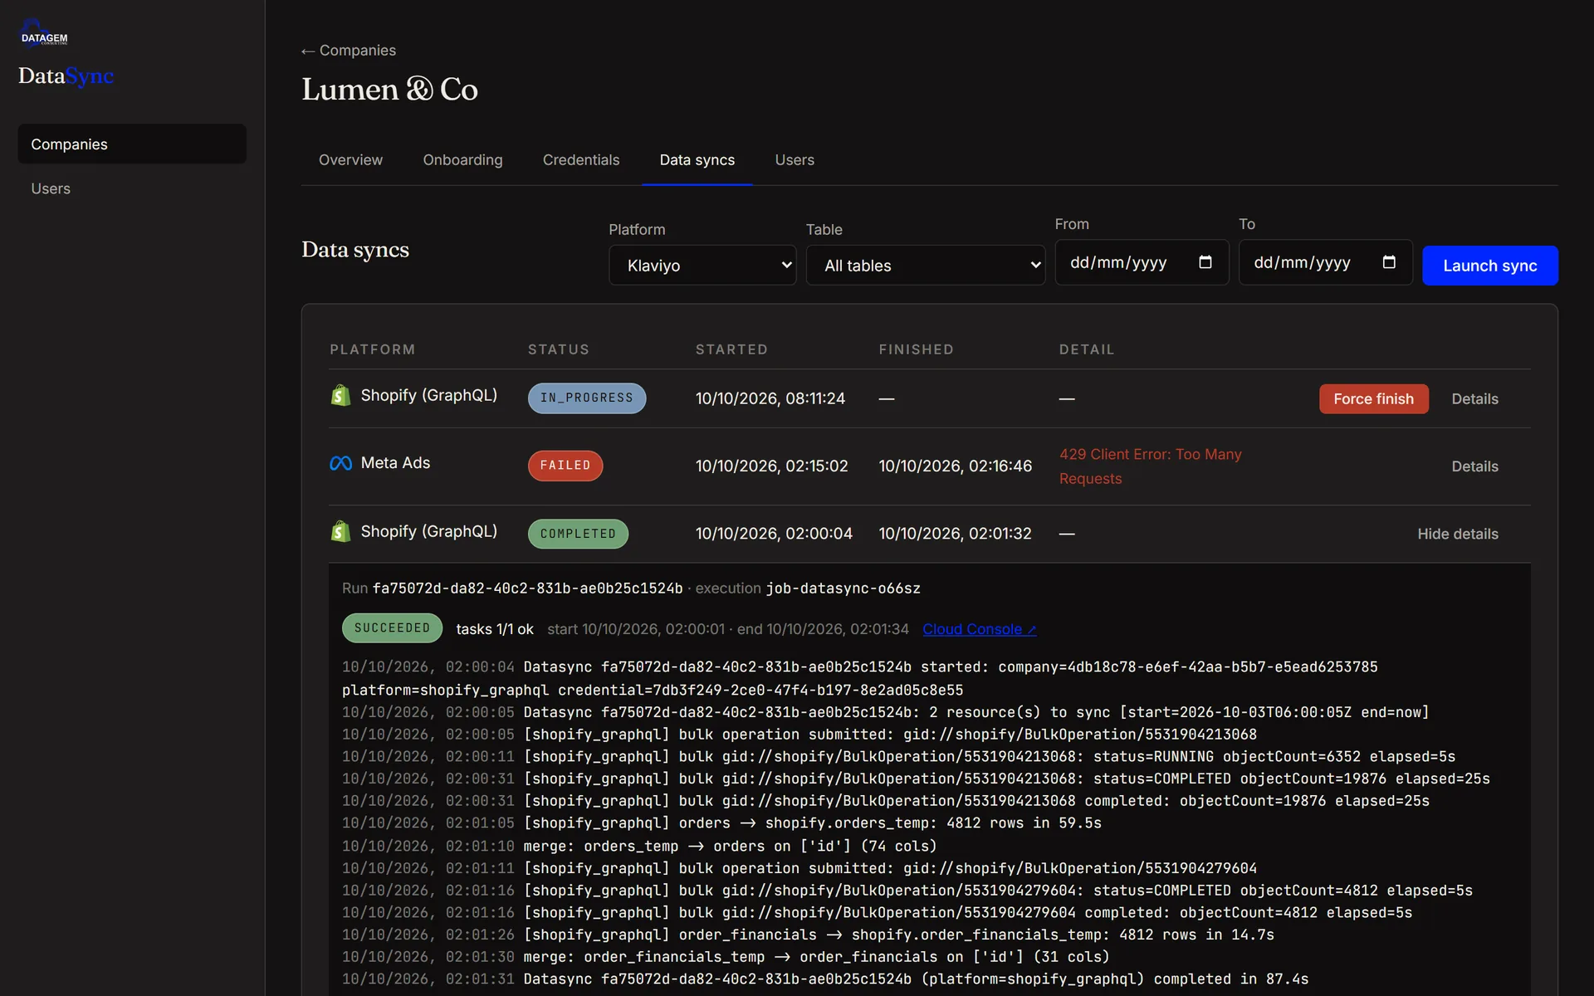The width and height of the screenshot is (1594, 996).
Task: Open the To date calendar picker icon
Action: tap(1389, 262)
